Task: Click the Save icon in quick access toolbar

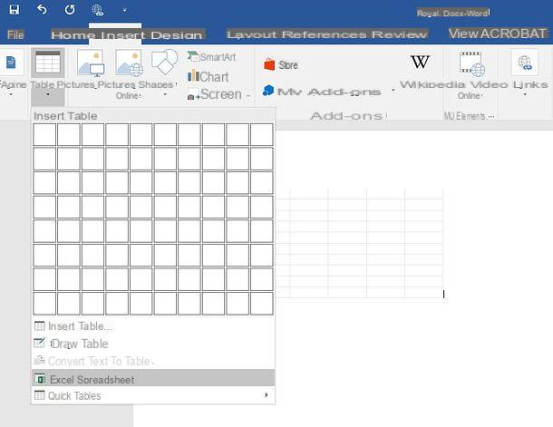Action: [15, 10]
